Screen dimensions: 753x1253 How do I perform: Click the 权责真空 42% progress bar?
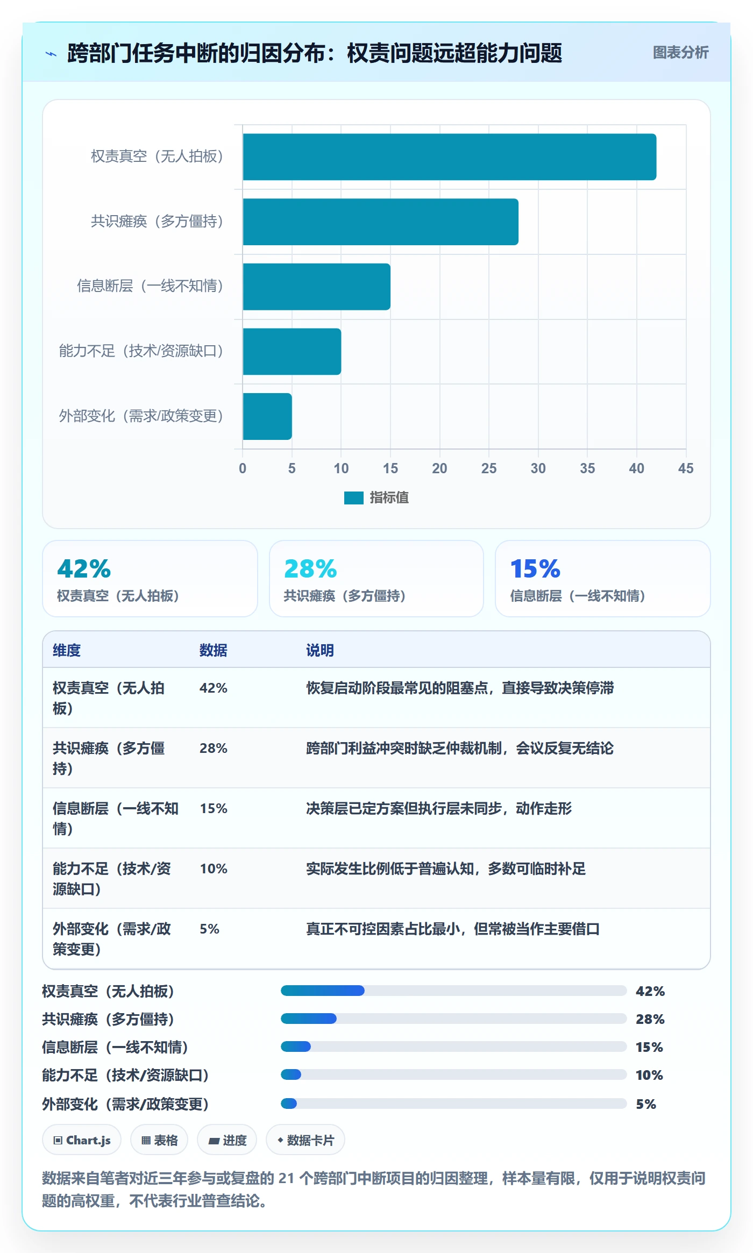[454, 991]
